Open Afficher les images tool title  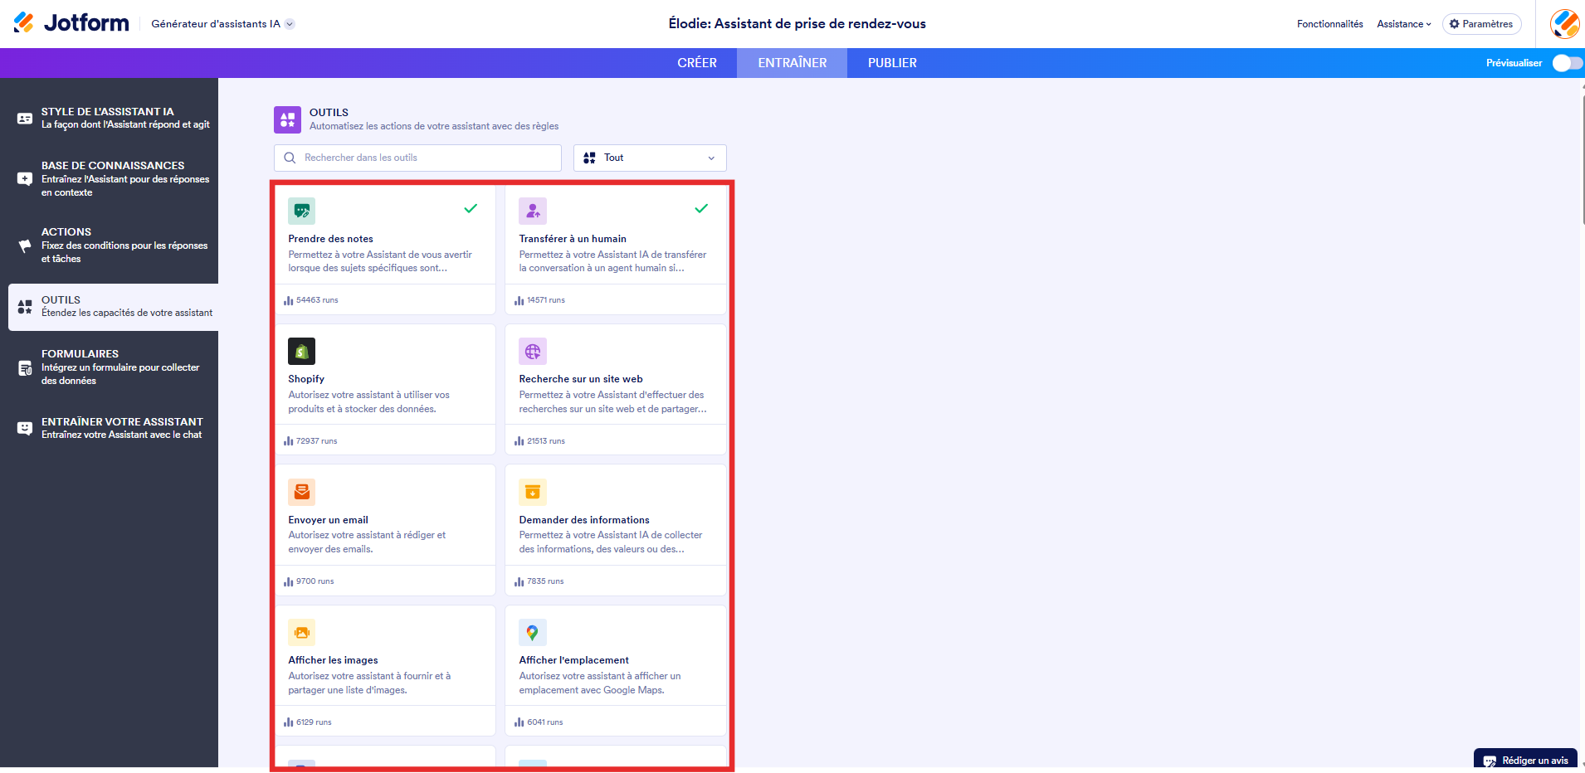pyautogui.click(x=333, y=660)
